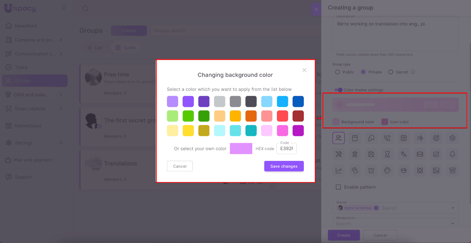Expand the Moderators dropdown
471x243 pixels.
452,224
